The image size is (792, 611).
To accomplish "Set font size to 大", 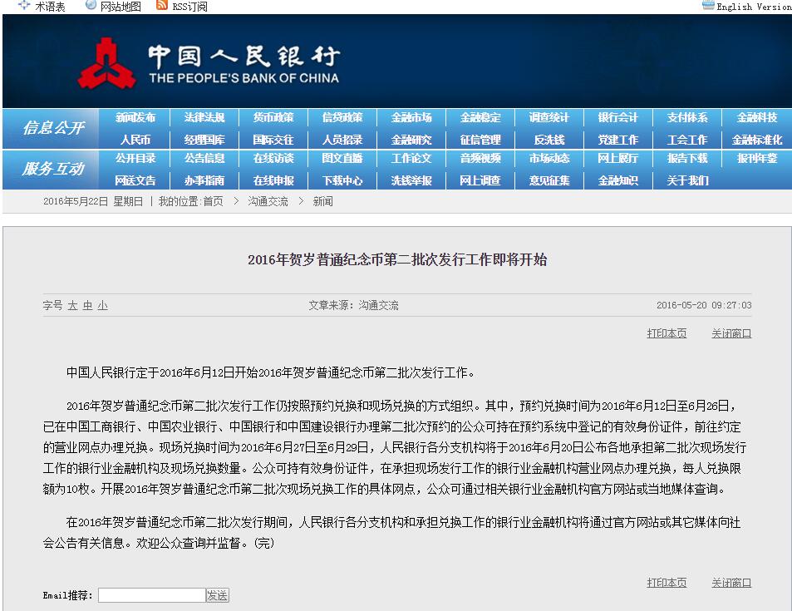I will click(73, 305).
